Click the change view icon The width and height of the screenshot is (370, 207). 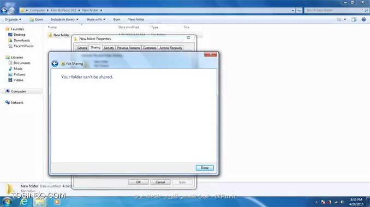tap(339, 19)
